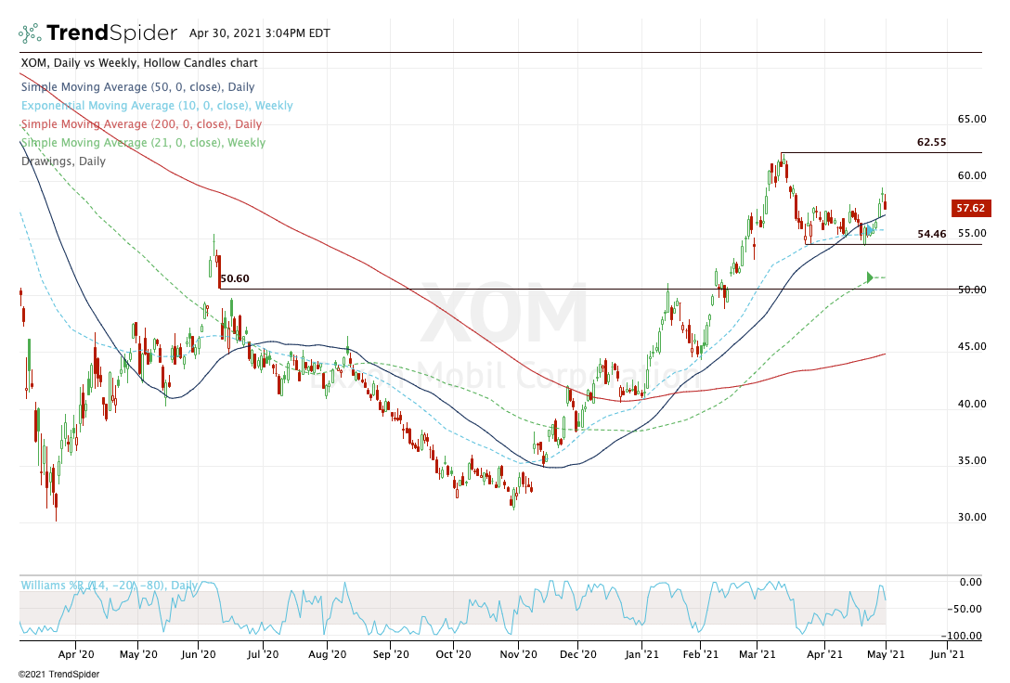Click the TrendSpider logo icon
The width and height of the screenshot is (1010, 683).
click(30, 32)
